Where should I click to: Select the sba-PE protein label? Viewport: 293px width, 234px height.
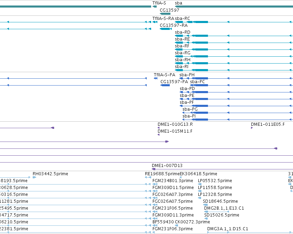[187, 96]
